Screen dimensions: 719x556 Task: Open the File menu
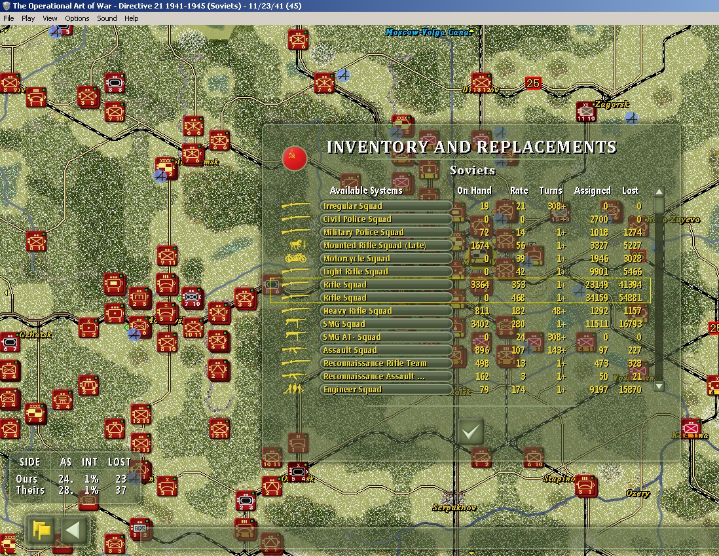coord(9,18)
